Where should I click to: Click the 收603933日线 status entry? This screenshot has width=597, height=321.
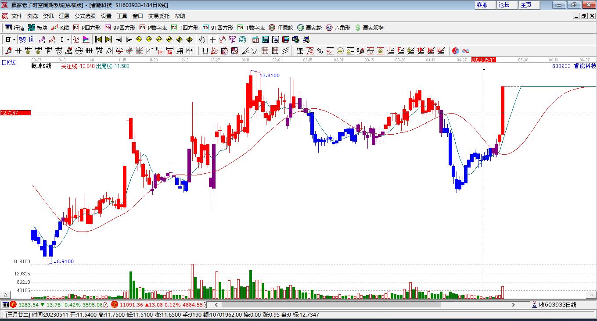coord(557,305)
